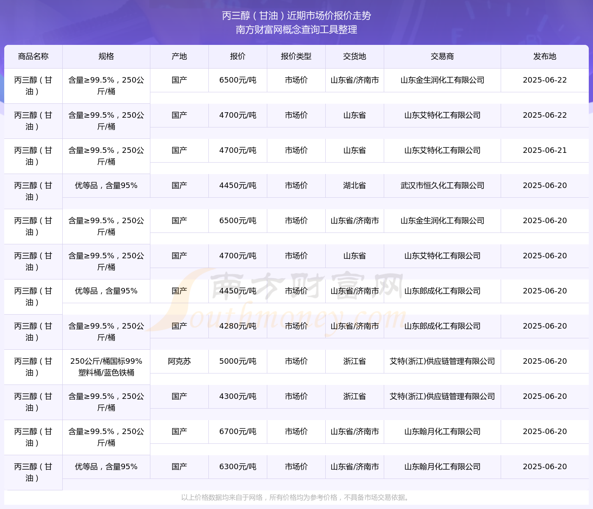Click the 发布地 column header
Image resolution: width=593 pixels, height=509 pixels.
(x=545, y=56)
